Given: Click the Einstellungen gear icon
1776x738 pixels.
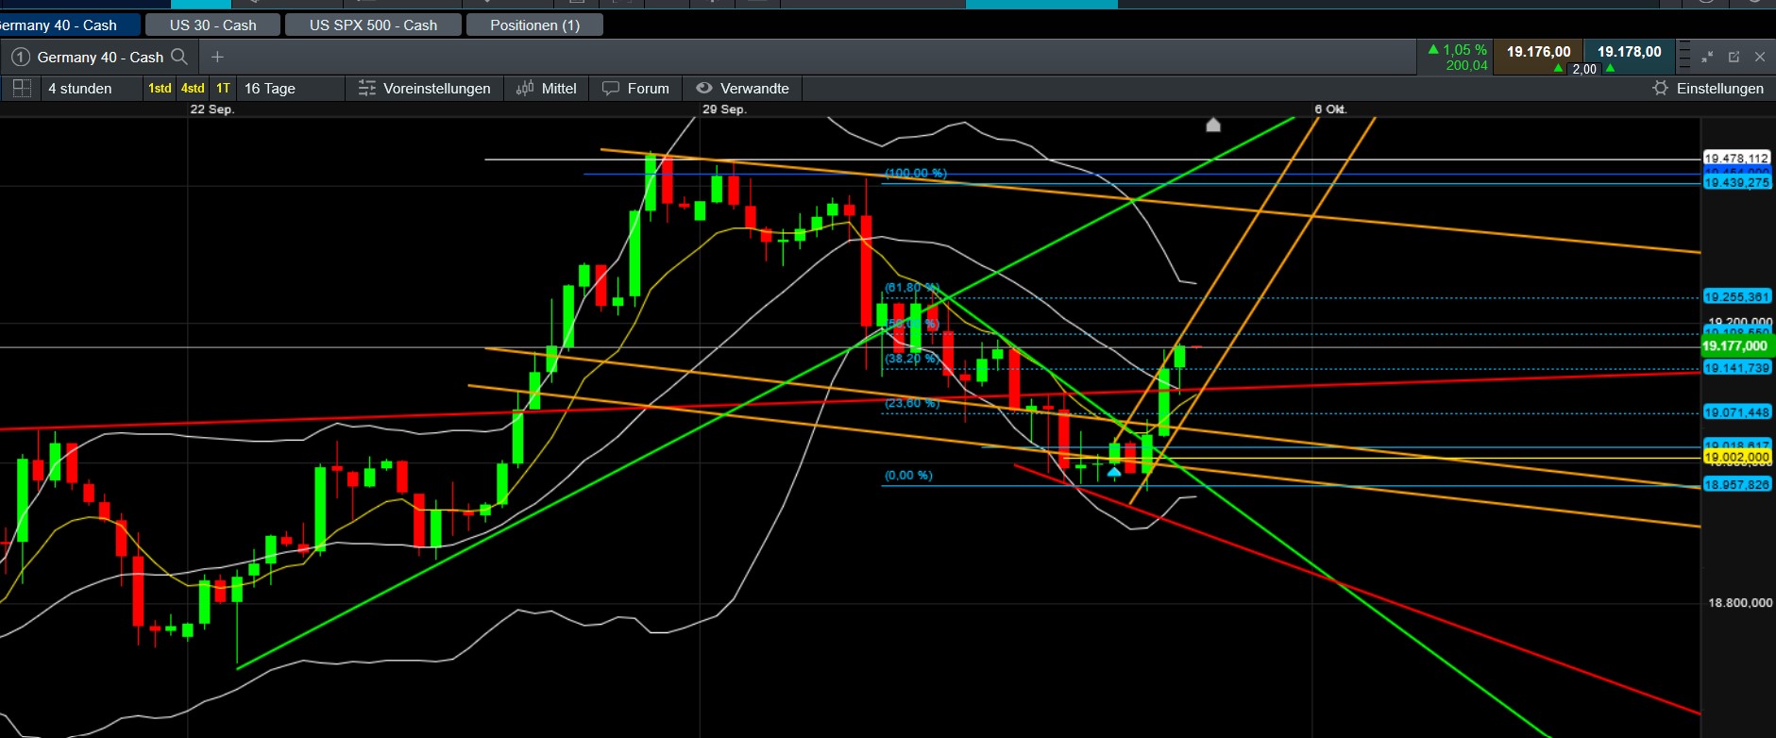Looking at the screenshot, I should (x=1660, y=89).
